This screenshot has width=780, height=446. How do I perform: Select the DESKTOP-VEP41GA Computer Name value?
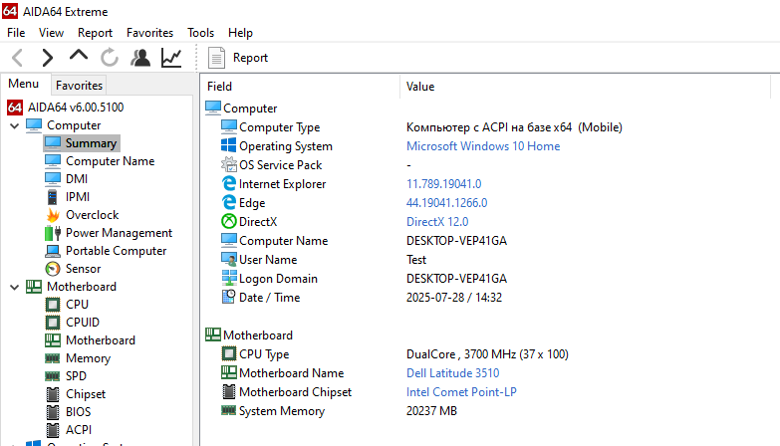click(456, 241)
